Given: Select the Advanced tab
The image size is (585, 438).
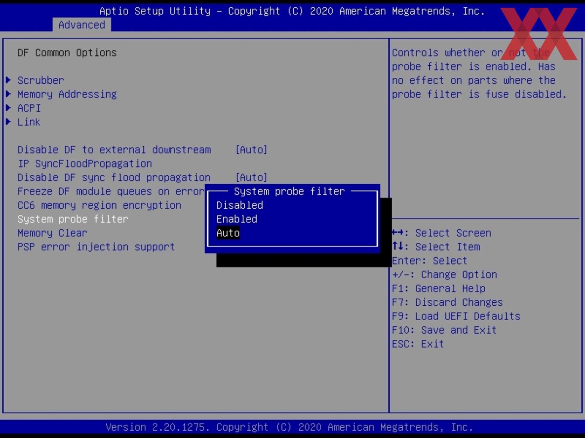Looking at the screenshot, I should pyautogui.click(x=82, y=25).
